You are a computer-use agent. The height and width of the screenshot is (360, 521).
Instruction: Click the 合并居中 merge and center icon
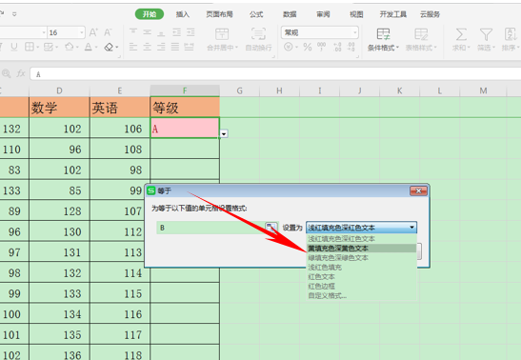click(222, 34)
